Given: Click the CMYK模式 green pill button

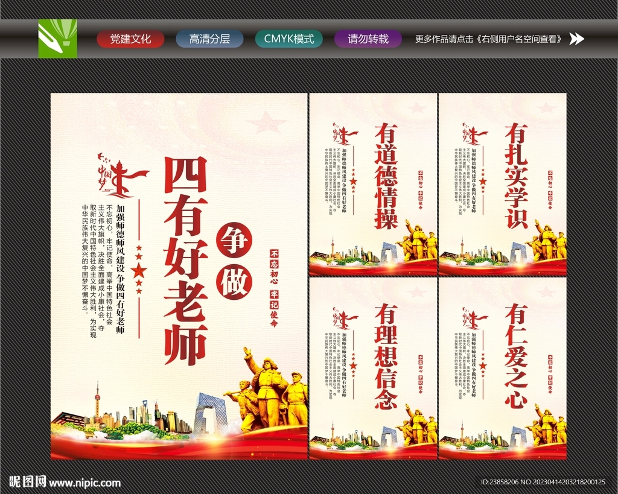Looking at the screenshot, I should [289, 39].
